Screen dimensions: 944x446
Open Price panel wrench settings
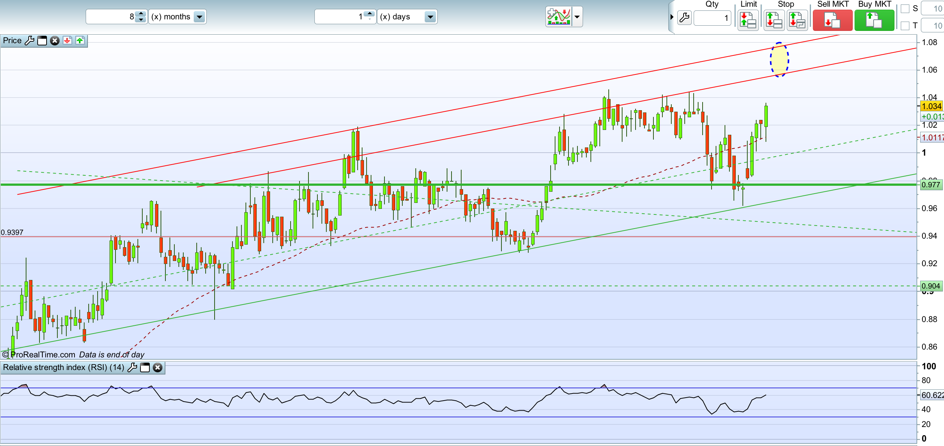point(29,41)
